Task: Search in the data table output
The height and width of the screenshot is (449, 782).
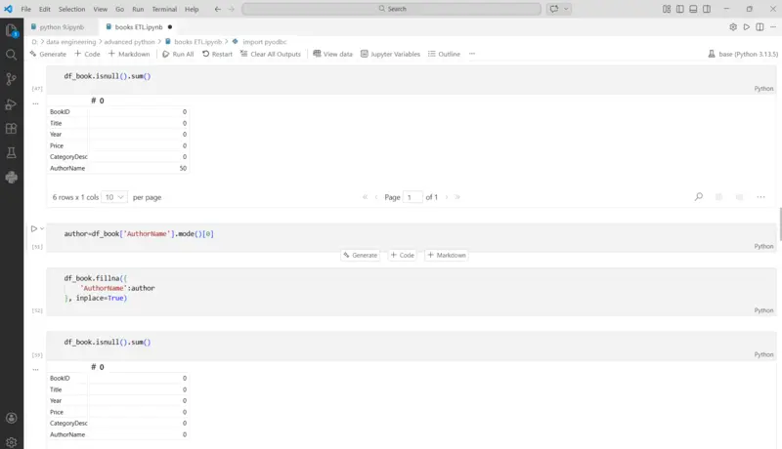Action: coord(699,197)
